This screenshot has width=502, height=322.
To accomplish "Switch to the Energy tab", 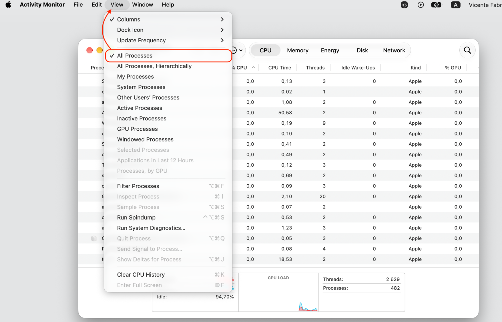I will (x=330, y=50).
